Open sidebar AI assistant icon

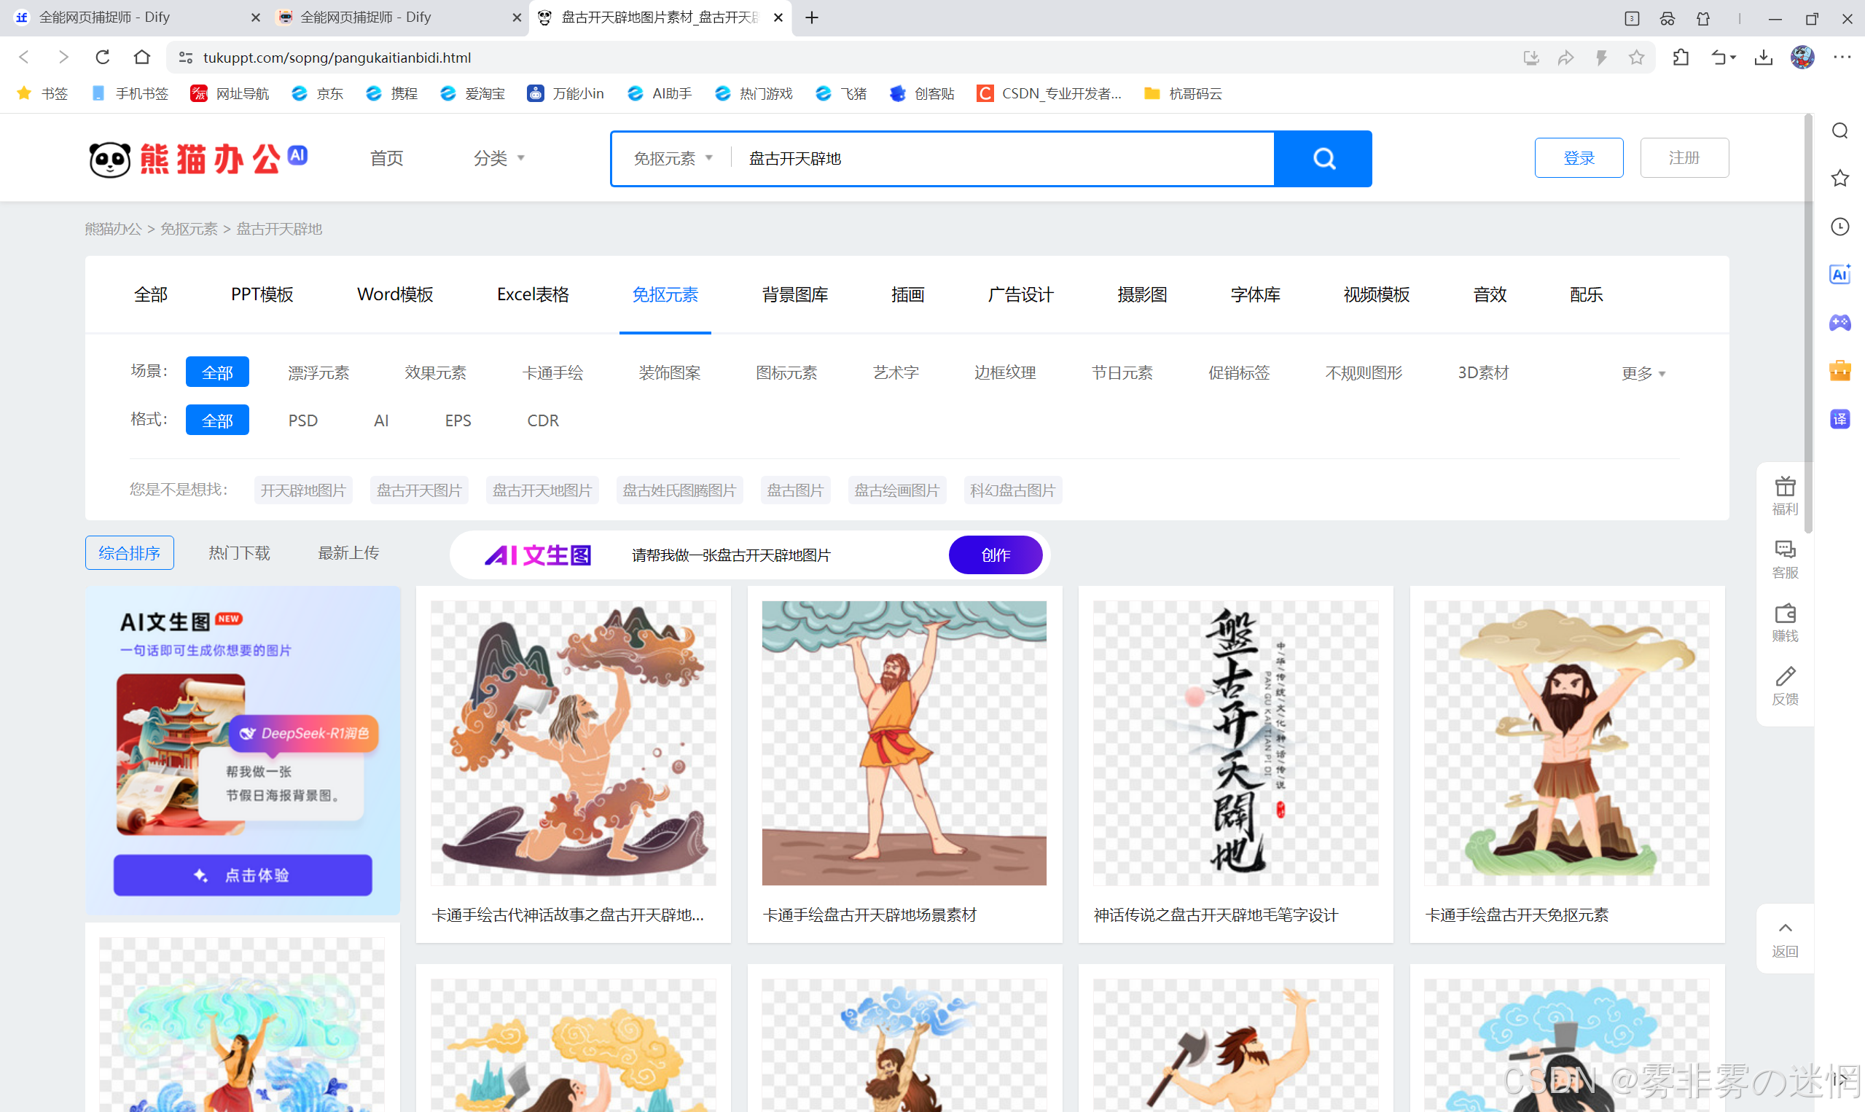(1840, 274)
